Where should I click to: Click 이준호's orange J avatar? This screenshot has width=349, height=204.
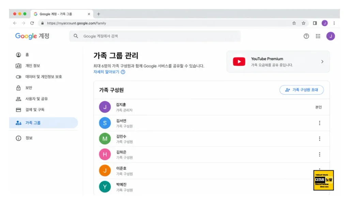pyautogui.click(x=105, y=171)
